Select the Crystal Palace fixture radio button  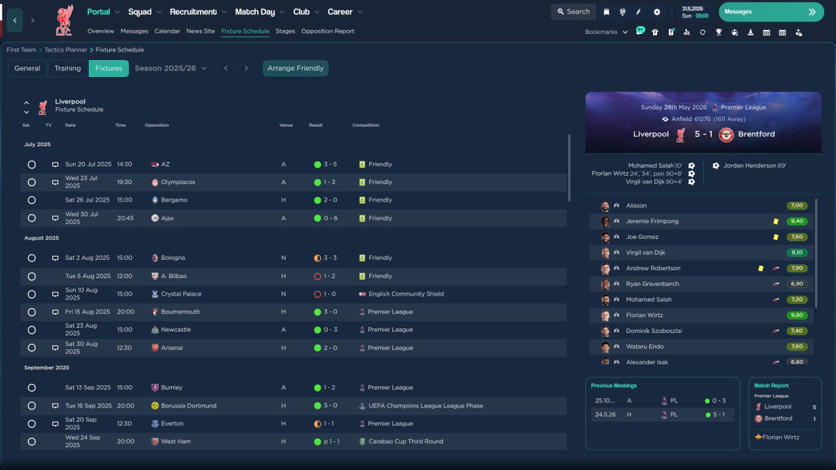coord(31,294)
